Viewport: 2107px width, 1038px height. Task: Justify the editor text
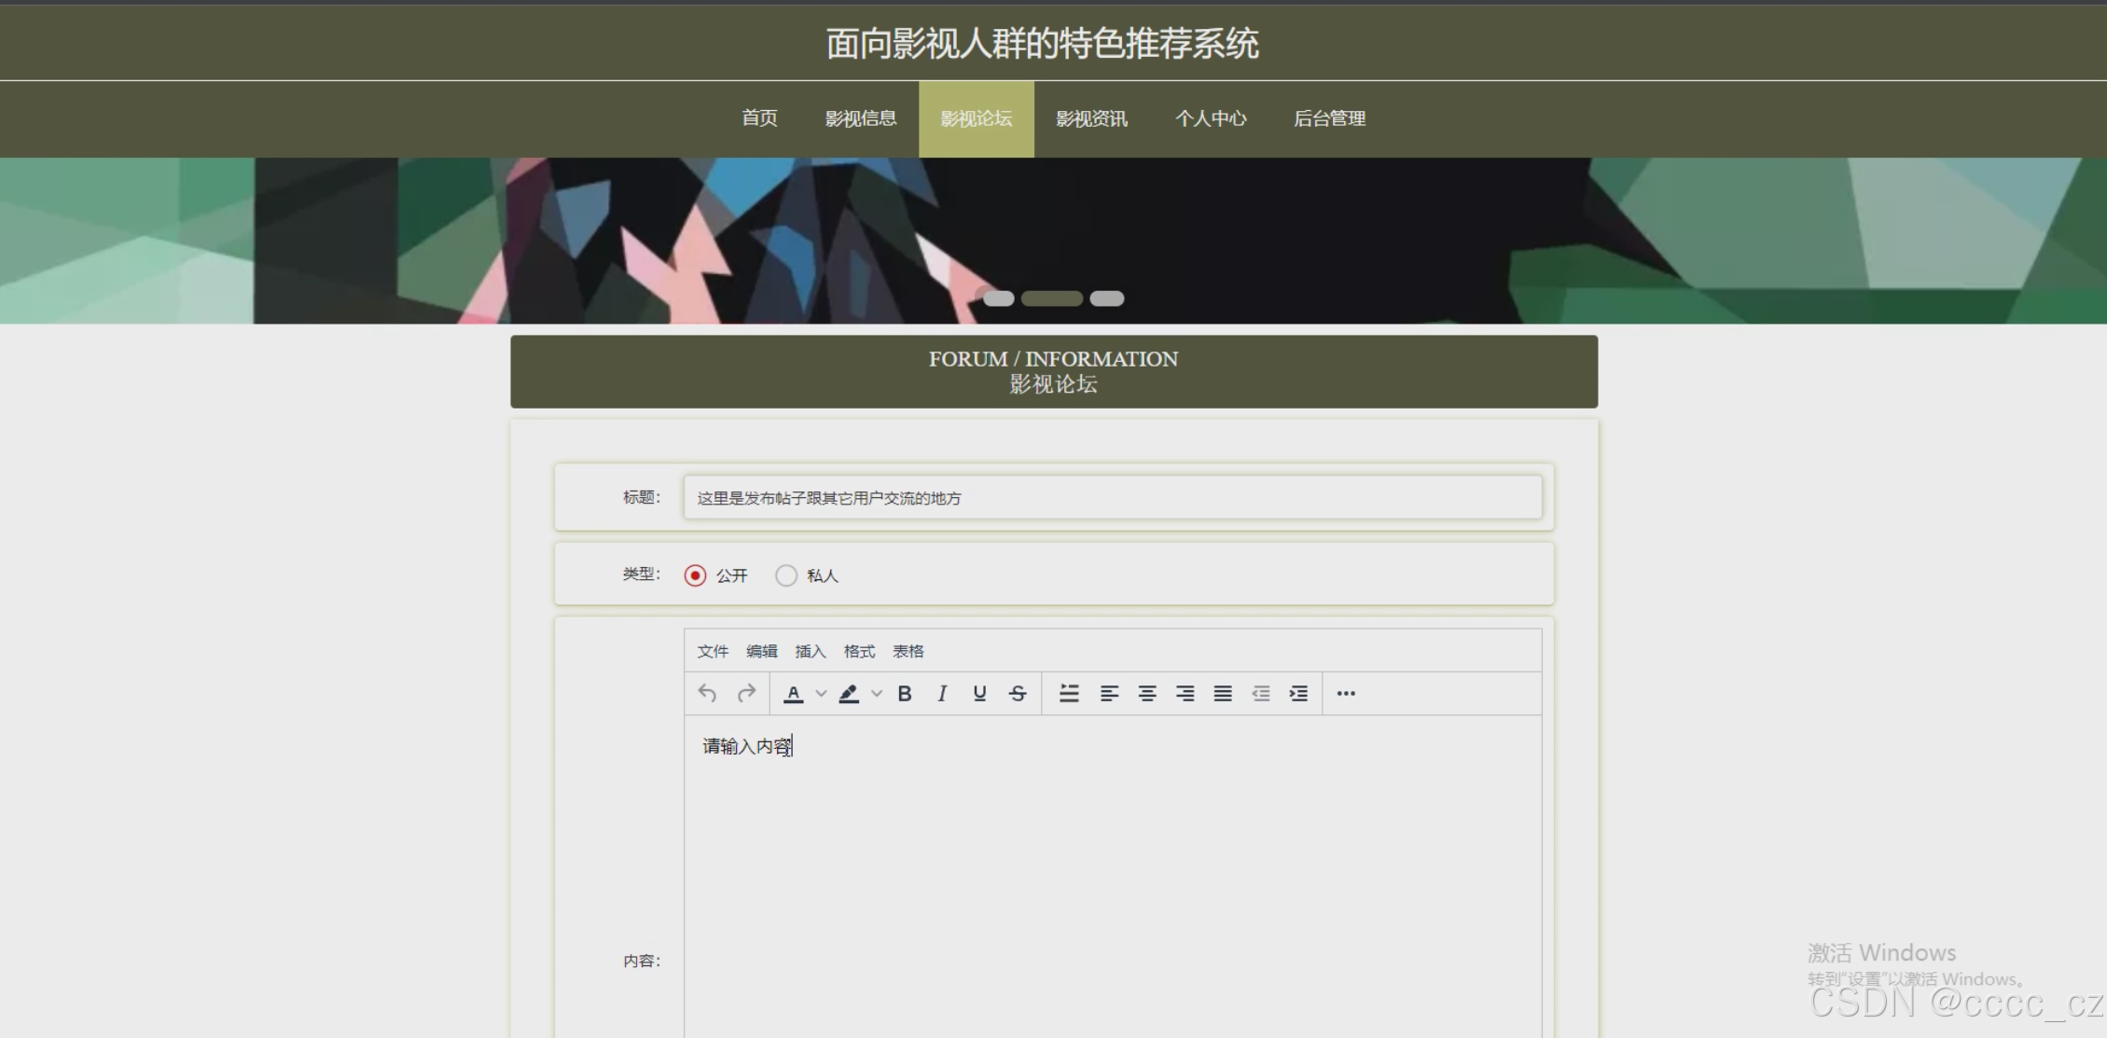coord(1222,693)
